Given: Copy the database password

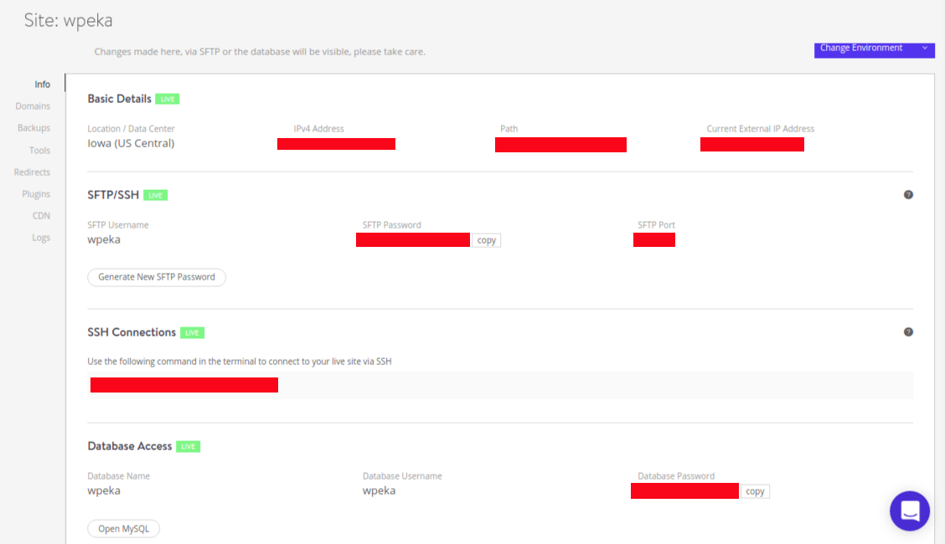Looking at the screenshot, I should [755, 491].
